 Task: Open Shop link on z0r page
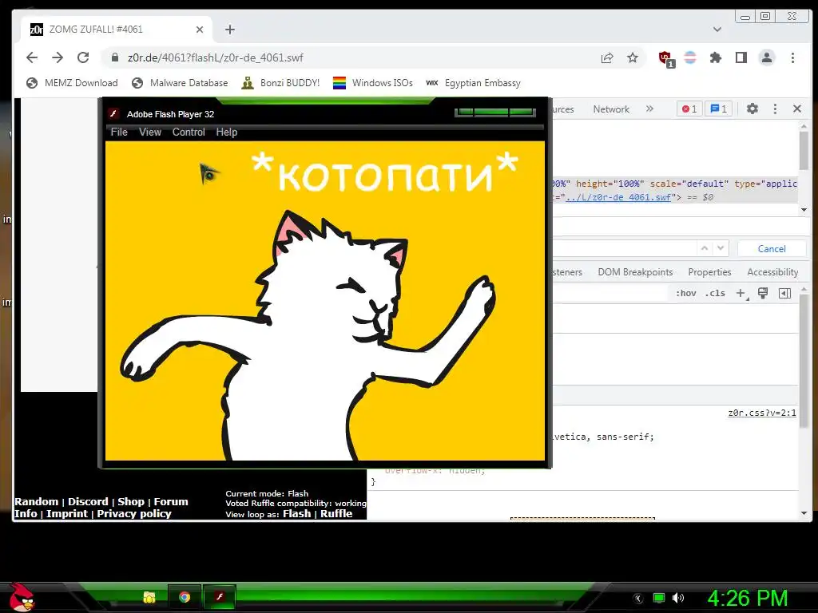pyautogui.click(x=131, y=501)
